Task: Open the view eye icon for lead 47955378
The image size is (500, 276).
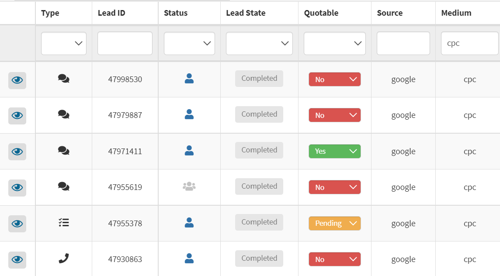Action: pos(17,224)
